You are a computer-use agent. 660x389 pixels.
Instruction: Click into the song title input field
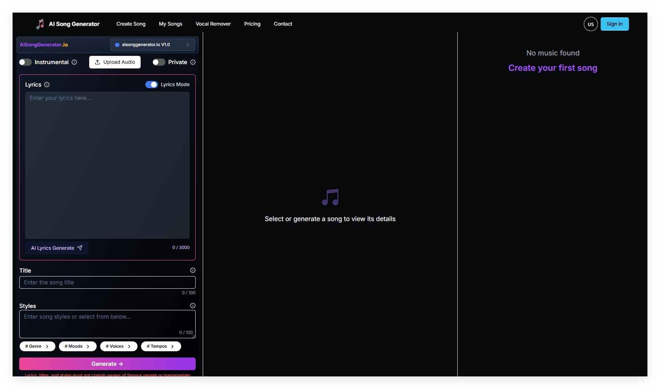107,282
